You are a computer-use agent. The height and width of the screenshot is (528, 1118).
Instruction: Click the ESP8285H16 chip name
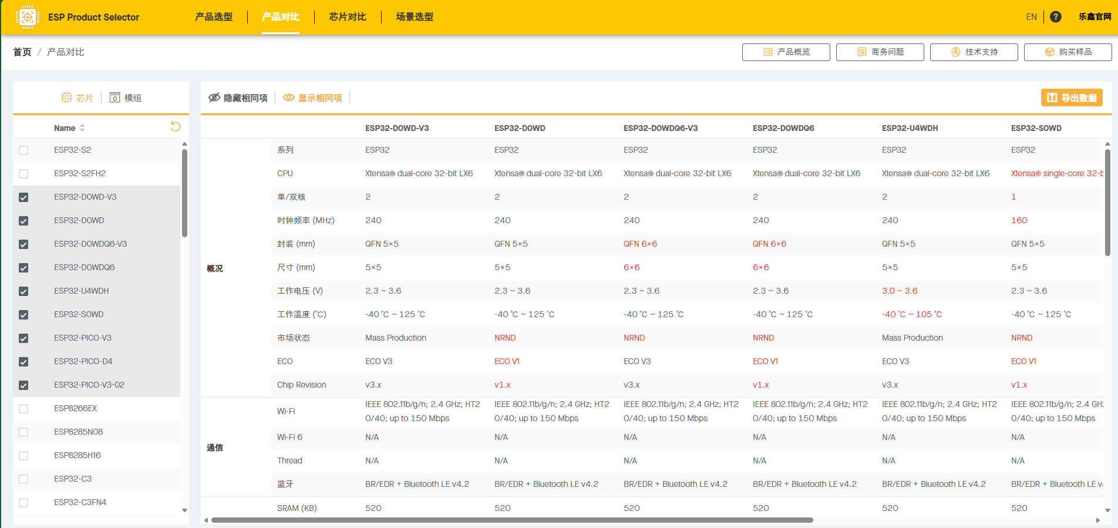point(78,456)
